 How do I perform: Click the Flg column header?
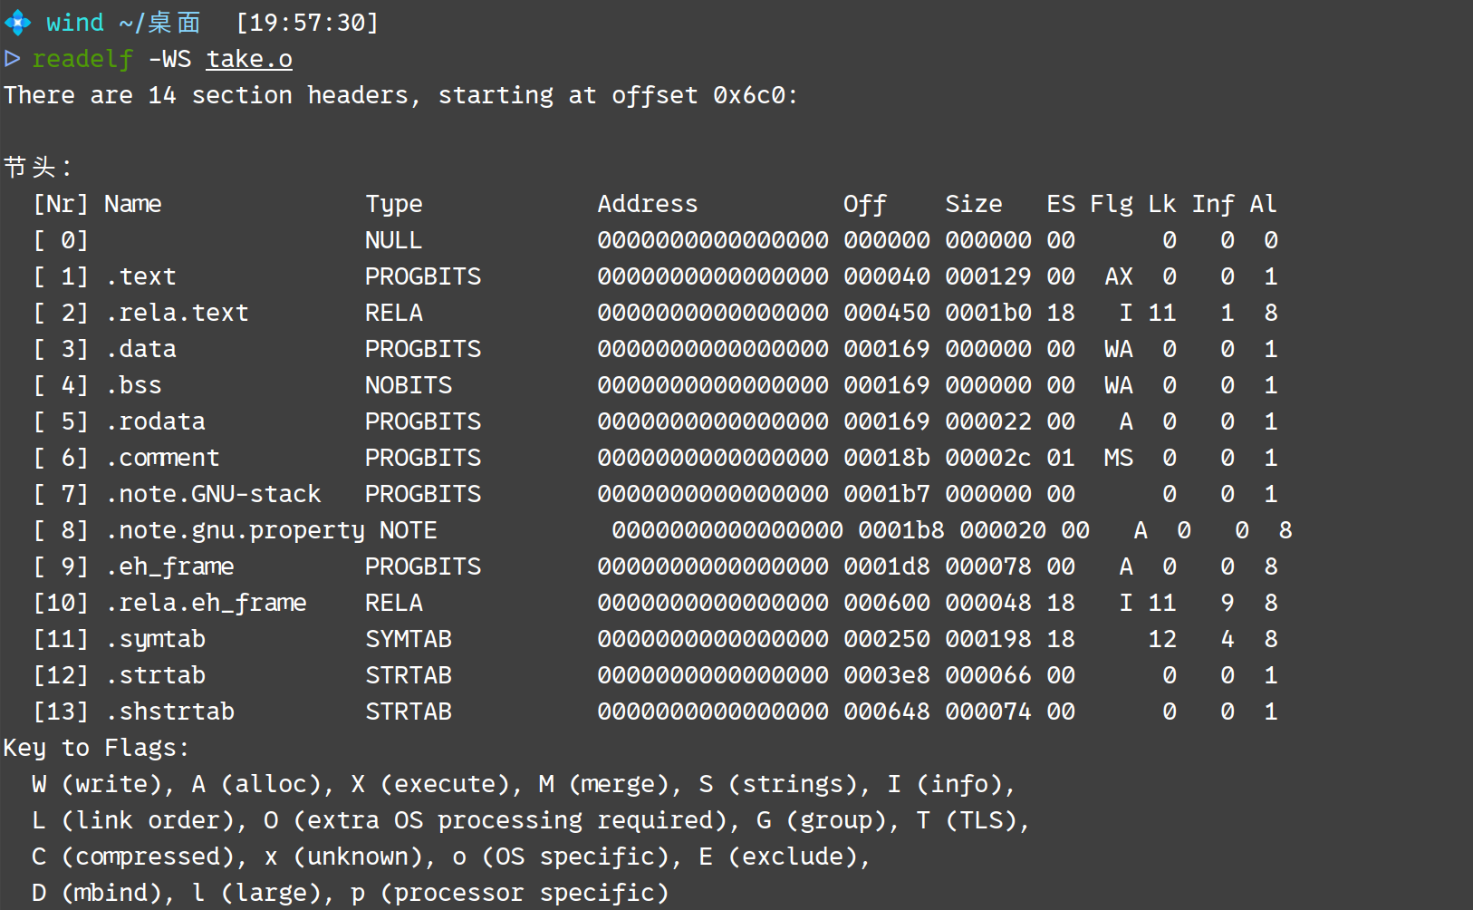point(1111,204)
